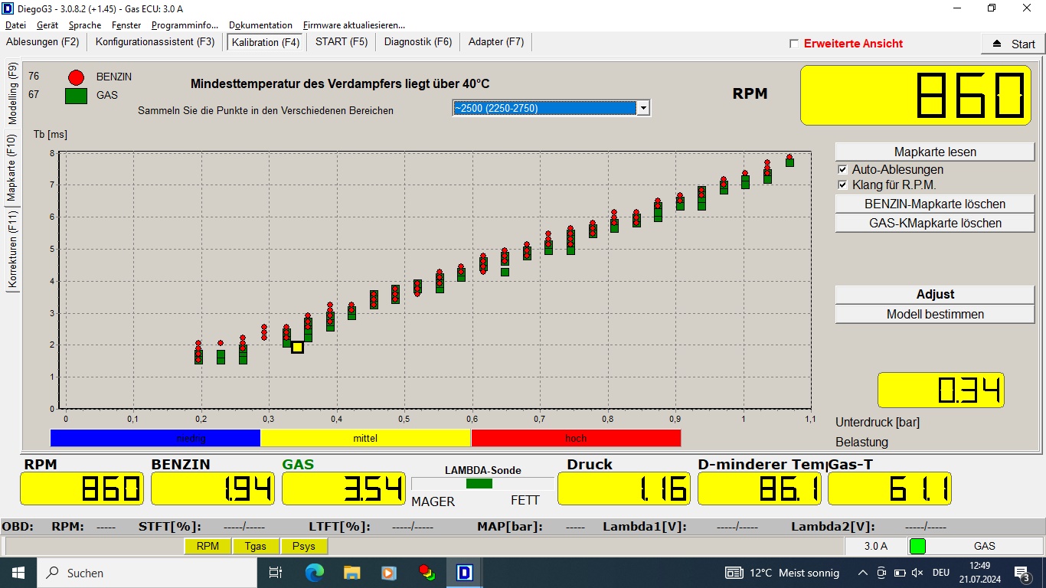Open the notification center icon
The width and height of the screenshot is (1046, 588).
coord(1021,573)
